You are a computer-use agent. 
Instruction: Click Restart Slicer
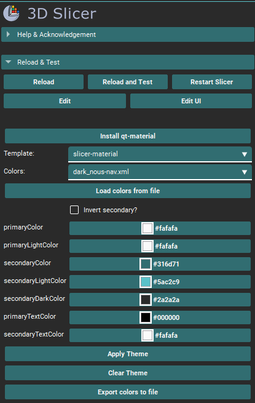click(212, 82)
